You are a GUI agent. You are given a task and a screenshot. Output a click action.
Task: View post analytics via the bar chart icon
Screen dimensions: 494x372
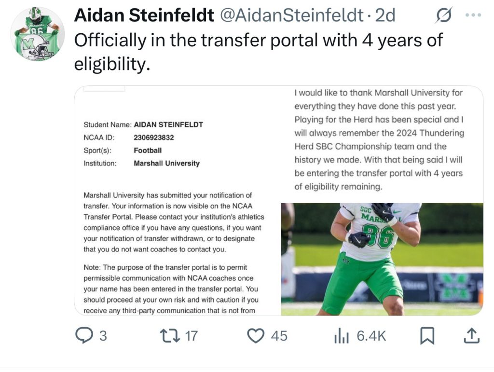coord(342,335)
